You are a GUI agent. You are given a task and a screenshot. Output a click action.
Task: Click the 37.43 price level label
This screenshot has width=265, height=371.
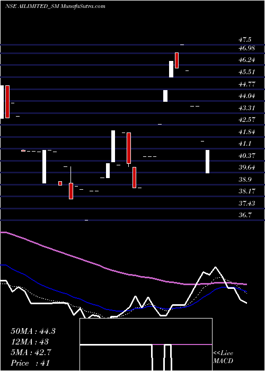coord(247,204)
